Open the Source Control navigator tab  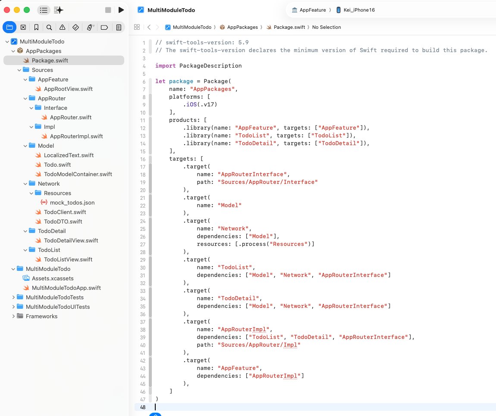tap(23, 28)
